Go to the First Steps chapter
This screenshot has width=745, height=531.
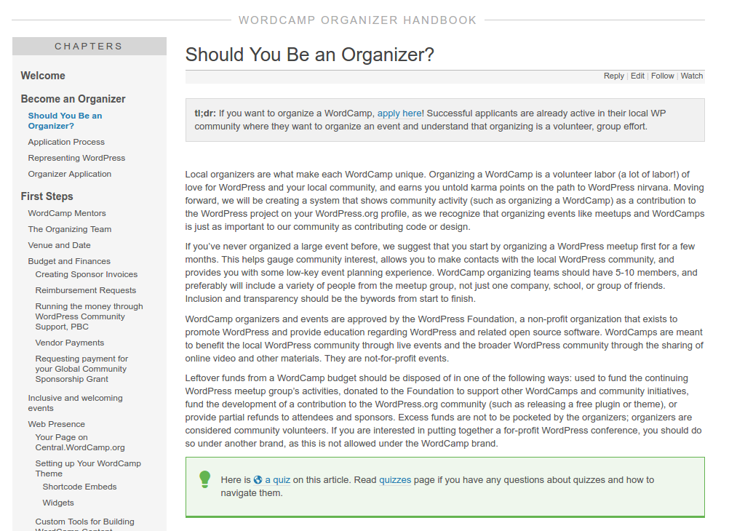click(x=47, y=196)
